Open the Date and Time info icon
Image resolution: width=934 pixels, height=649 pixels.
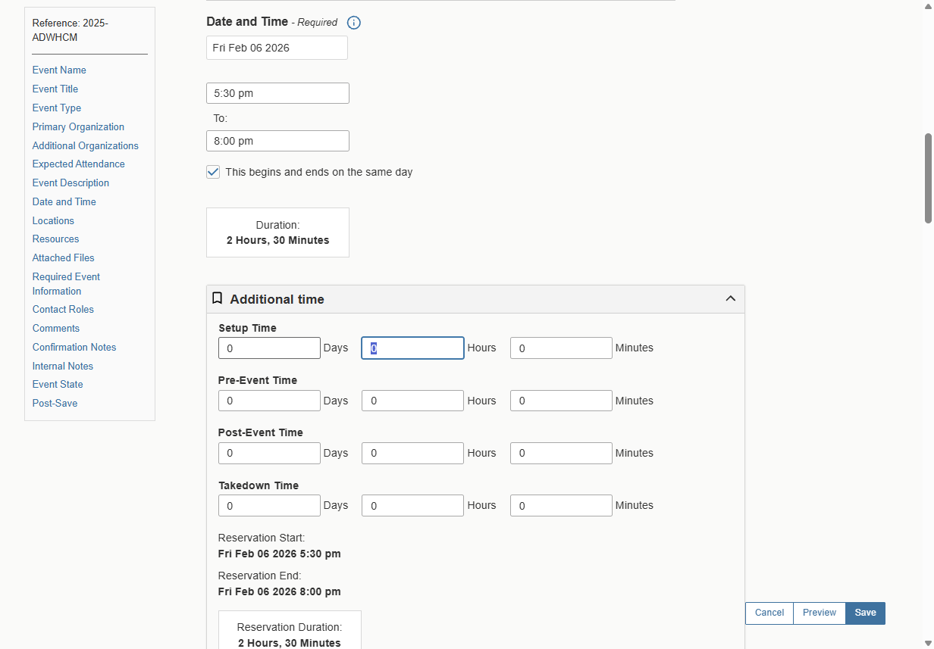click(x=354, y=23)
